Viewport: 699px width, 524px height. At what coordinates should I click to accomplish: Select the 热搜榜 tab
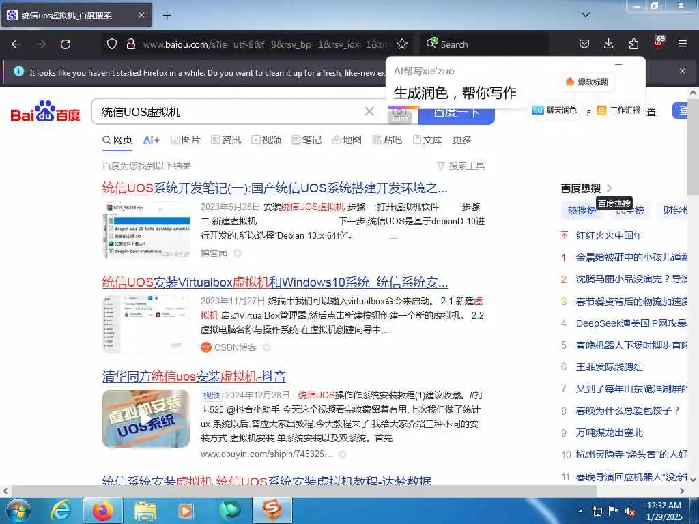pos(582,210)
